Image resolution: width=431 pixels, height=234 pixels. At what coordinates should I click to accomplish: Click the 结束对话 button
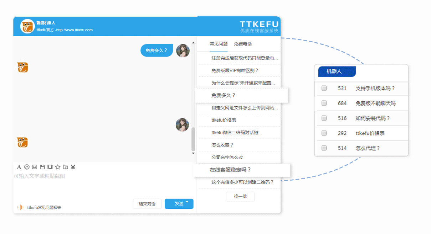click(147, 204)
